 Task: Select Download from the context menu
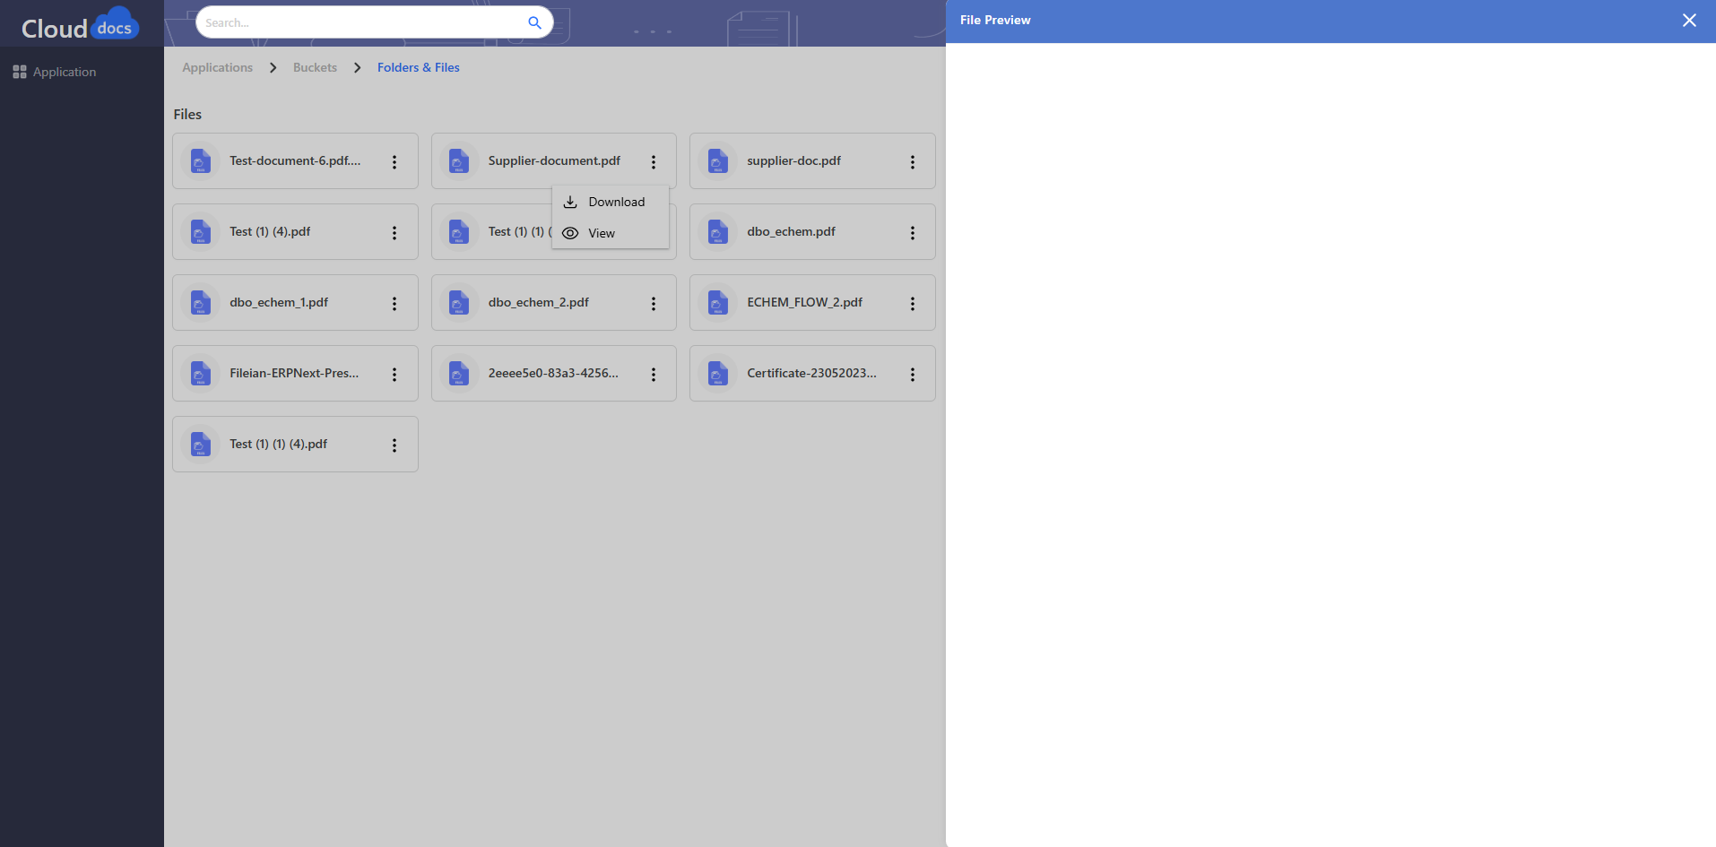[616, 203]
